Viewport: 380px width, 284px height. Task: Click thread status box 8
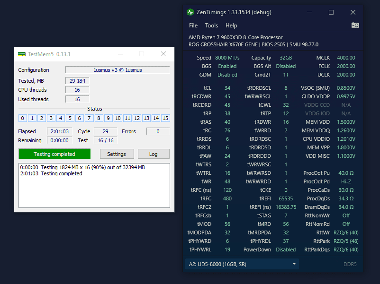coord(99,118)
